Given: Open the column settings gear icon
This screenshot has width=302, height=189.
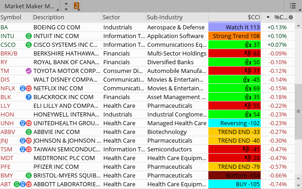Looking at the screenshot, I should 291,17.
